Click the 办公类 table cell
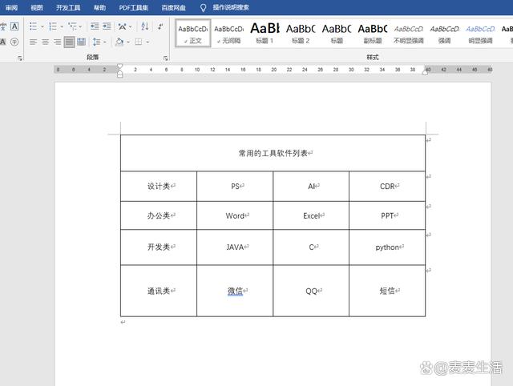Viewport: 513px width, 386px height. (x=159, y=215)
